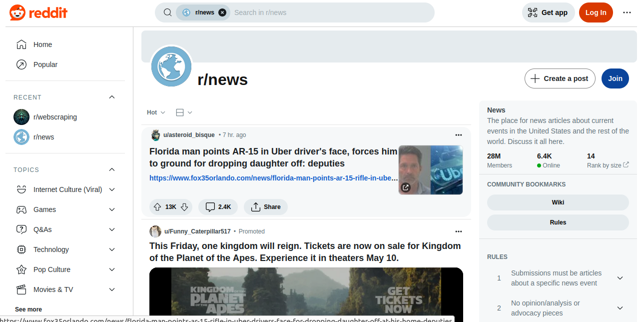Screen dimensions: 643x322
Task: Open options menu on Florida man post
Action: point(459,135)
